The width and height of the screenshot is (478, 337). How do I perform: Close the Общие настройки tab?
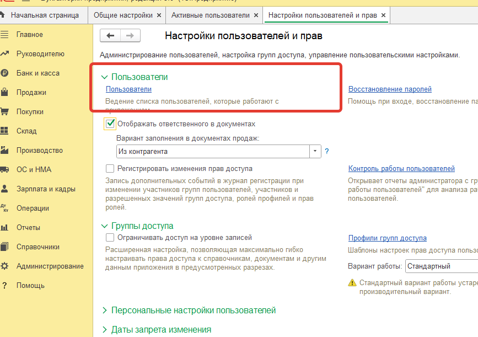159,15
